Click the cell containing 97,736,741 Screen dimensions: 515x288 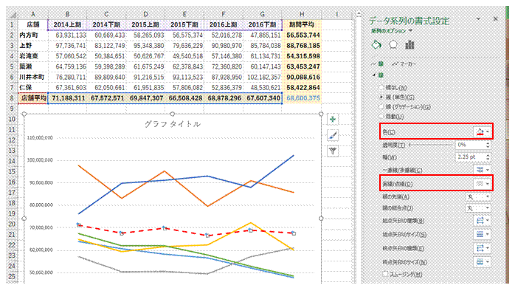click(67, 45)
